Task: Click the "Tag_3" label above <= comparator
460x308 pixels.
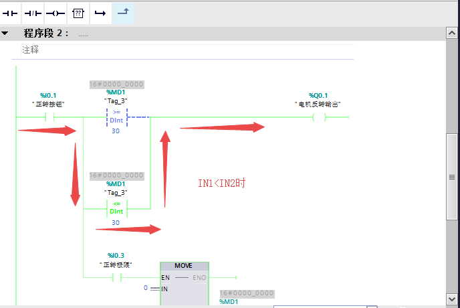Action: point(116,192)
